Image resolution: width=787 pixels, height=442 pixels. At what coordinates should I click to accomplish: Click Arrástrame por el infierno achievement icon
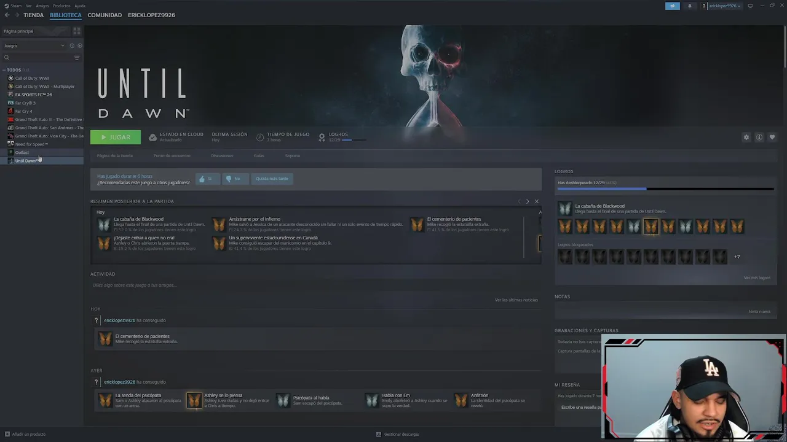[219, 225]
